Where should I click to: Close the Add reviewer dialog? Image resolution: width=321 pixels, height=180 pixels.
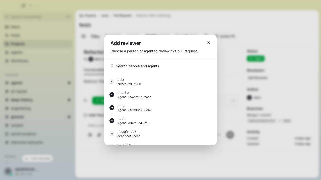click(209, 43)
